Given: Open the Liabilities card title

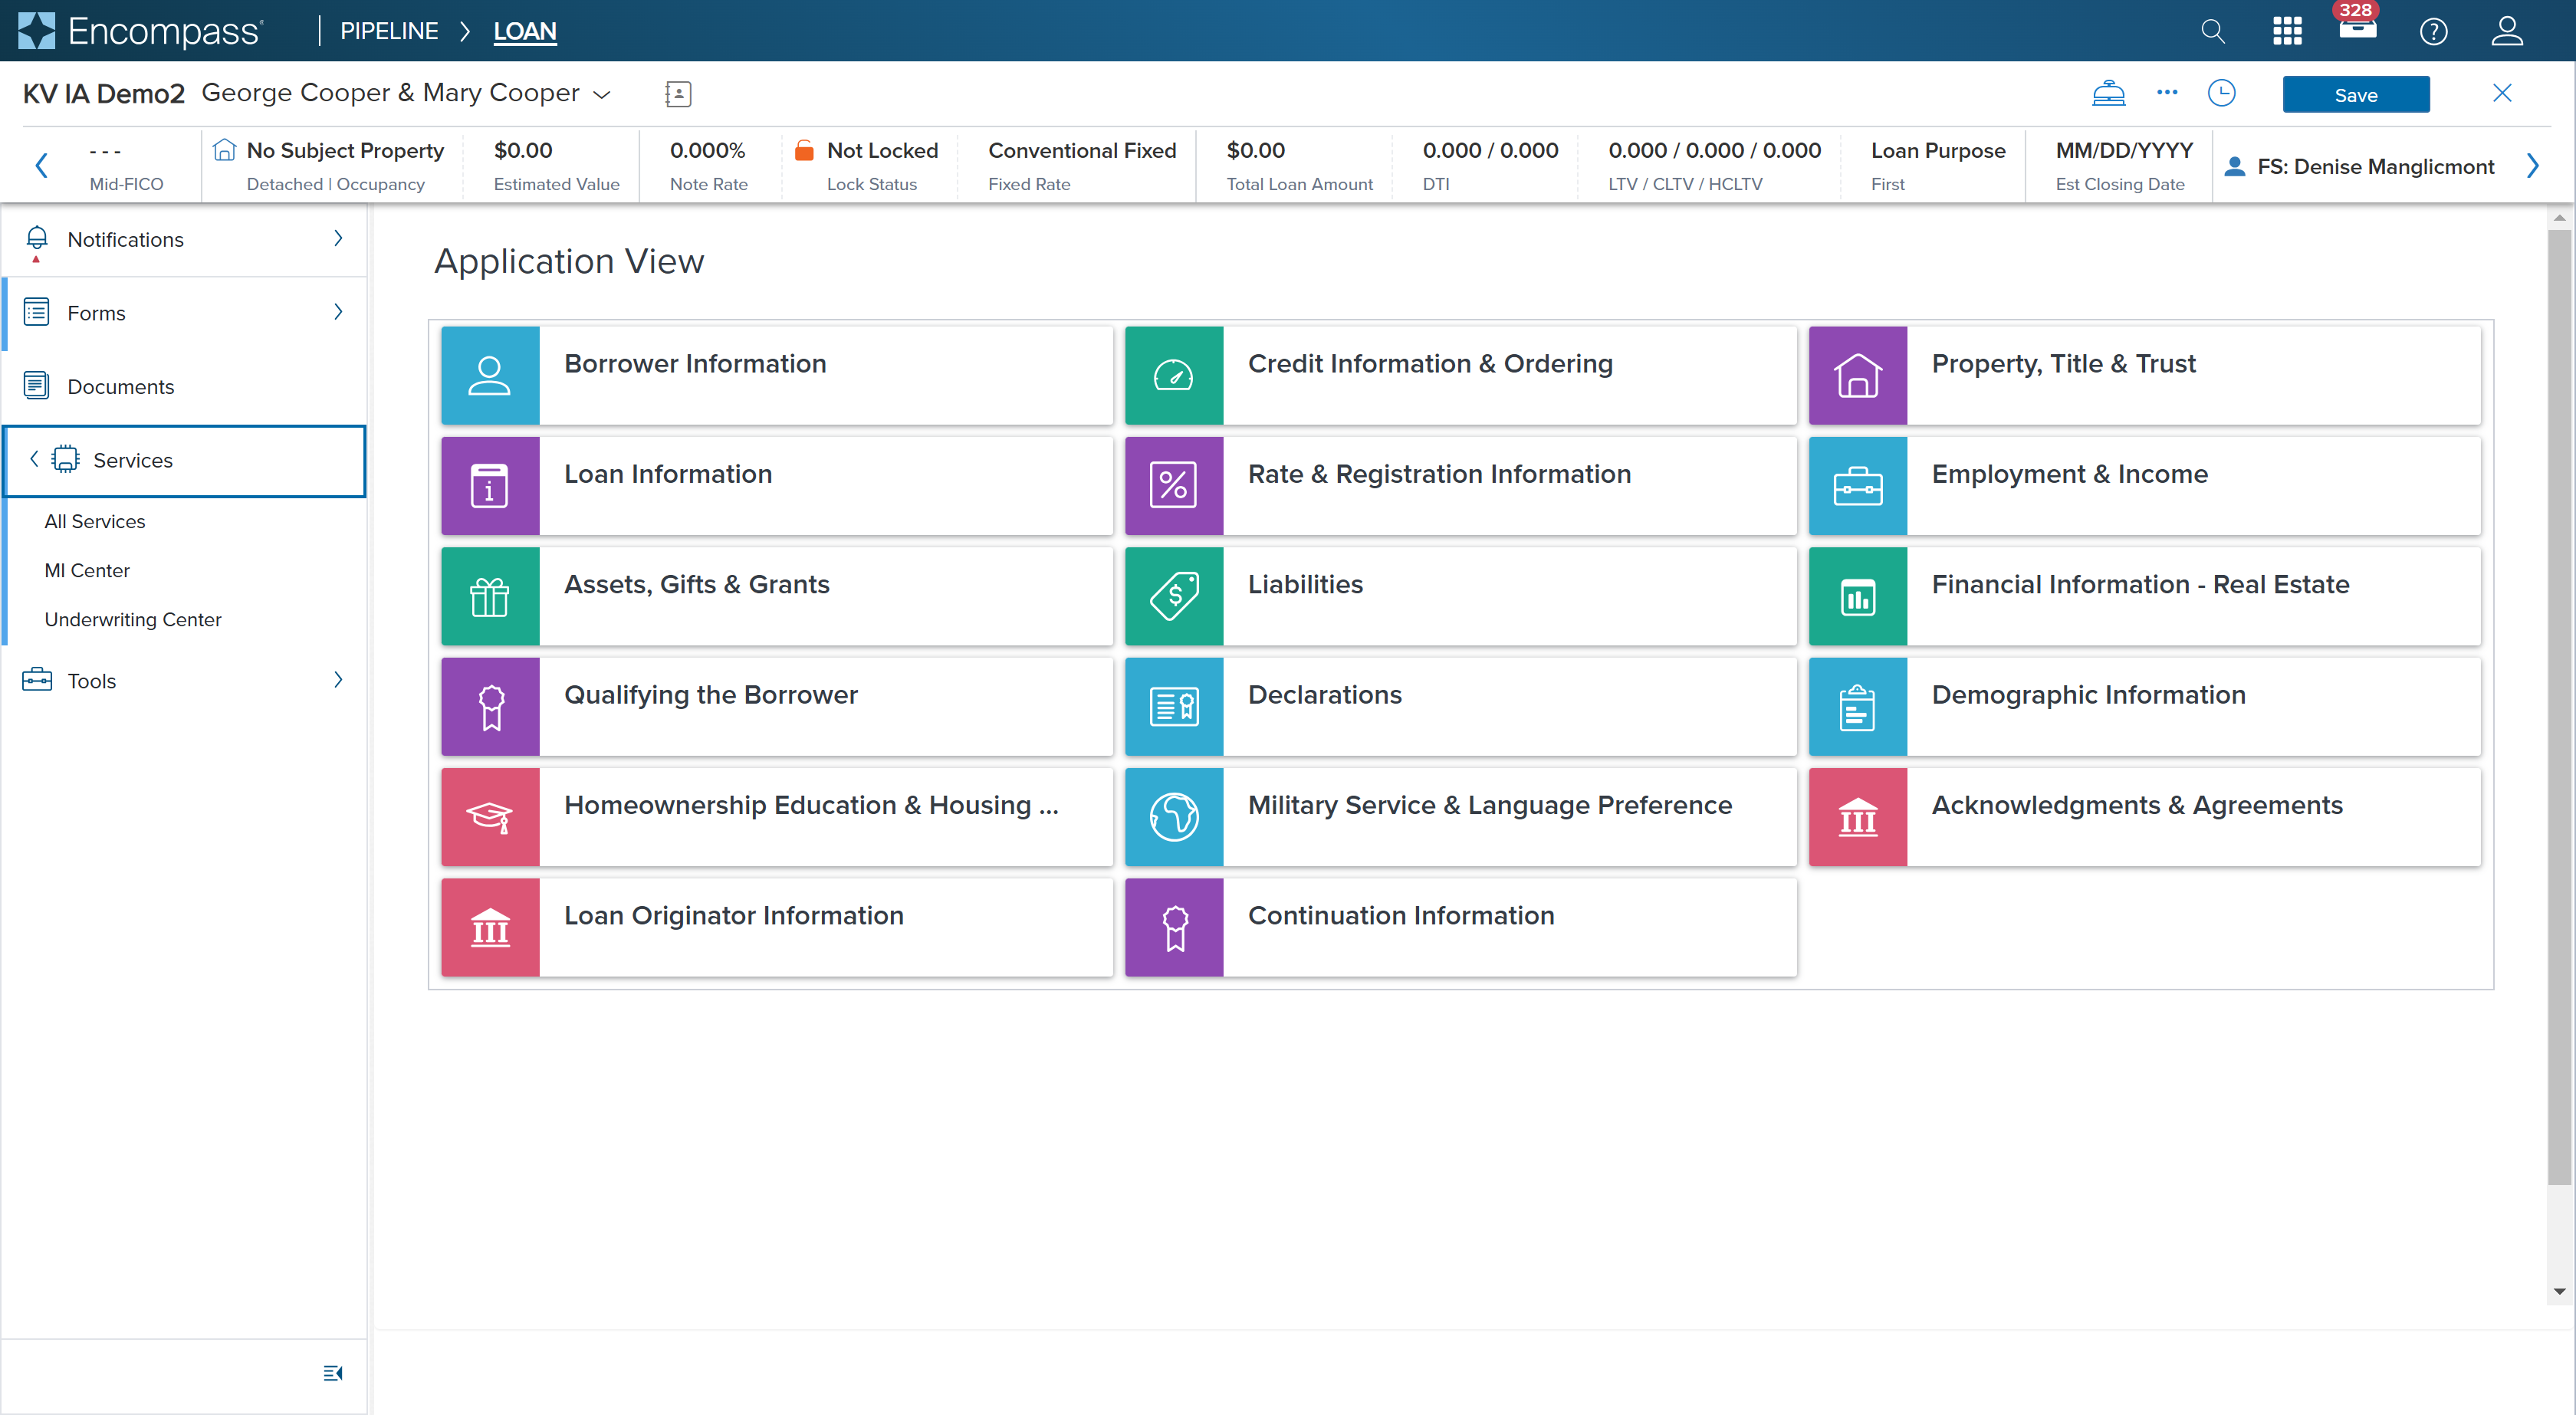Looking at the screenshot, I should coord(1305,584).
